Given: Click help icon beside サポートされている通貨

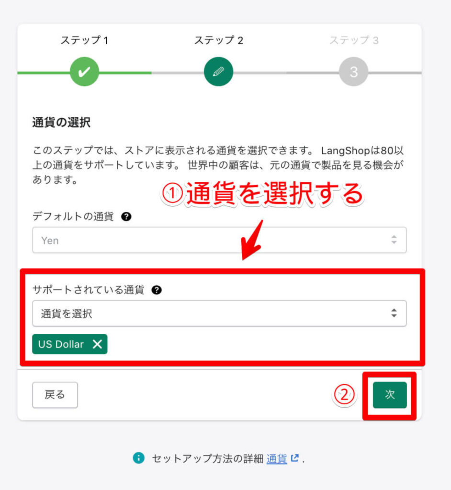Looking at the screenshot, I should [157, 290].
